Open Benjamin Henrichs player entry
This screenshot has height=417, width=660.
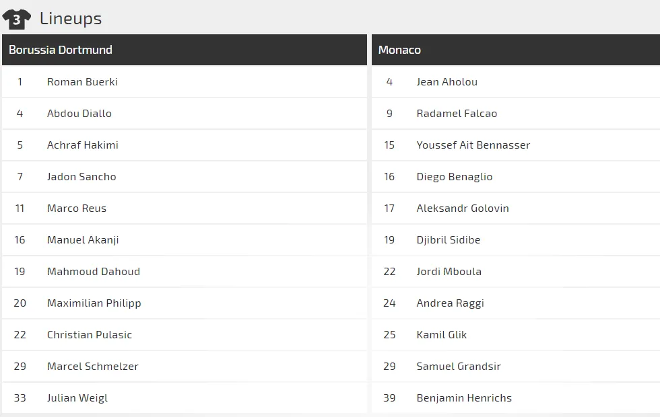pos(464,398)
